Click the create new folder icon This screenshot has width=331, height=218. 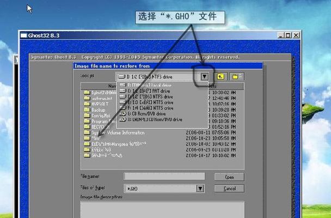[237, 77]
